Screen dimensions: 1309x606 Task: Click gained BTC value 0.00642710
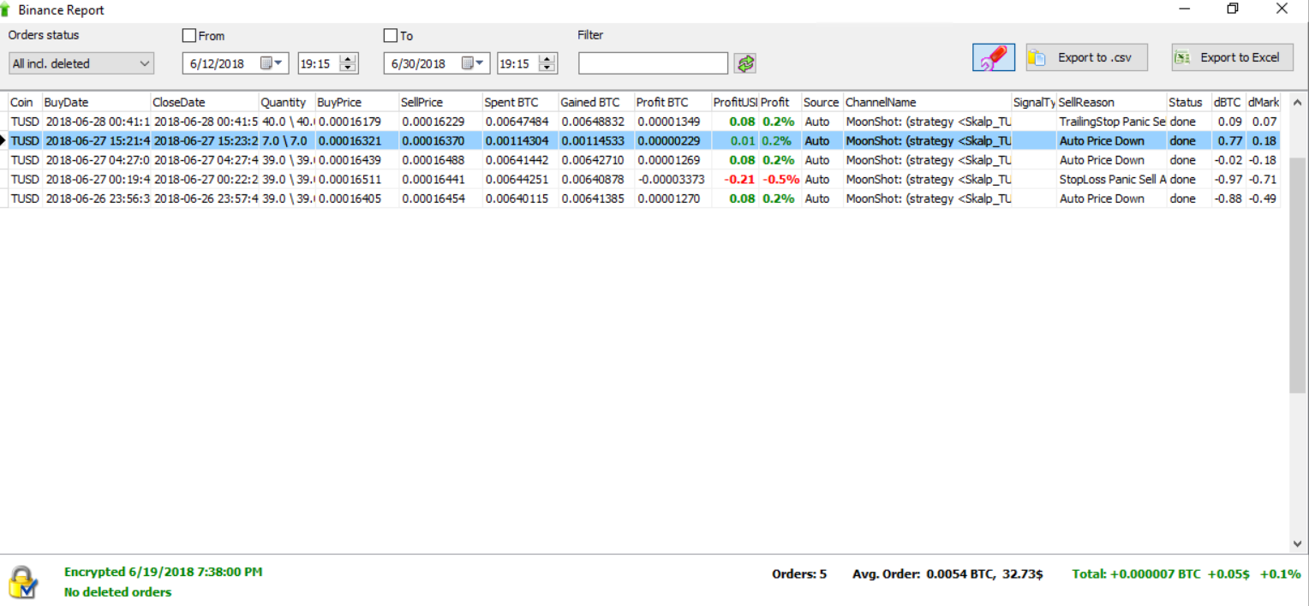pyautogui.click(x=596, y=160)
